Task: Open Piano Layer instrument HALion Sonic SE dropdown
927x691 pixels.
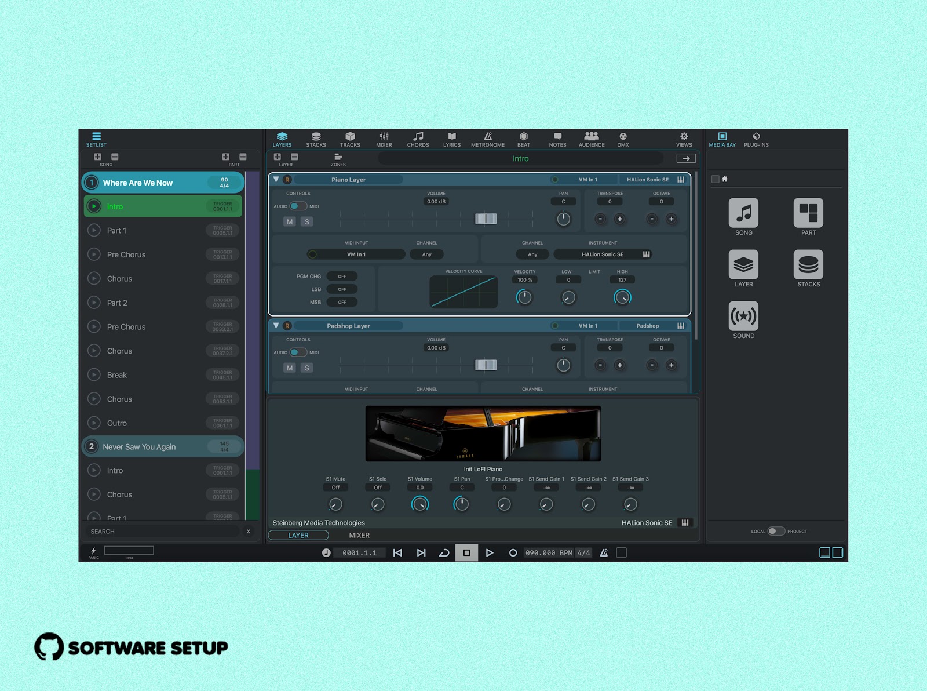Action: coord(603,254)
